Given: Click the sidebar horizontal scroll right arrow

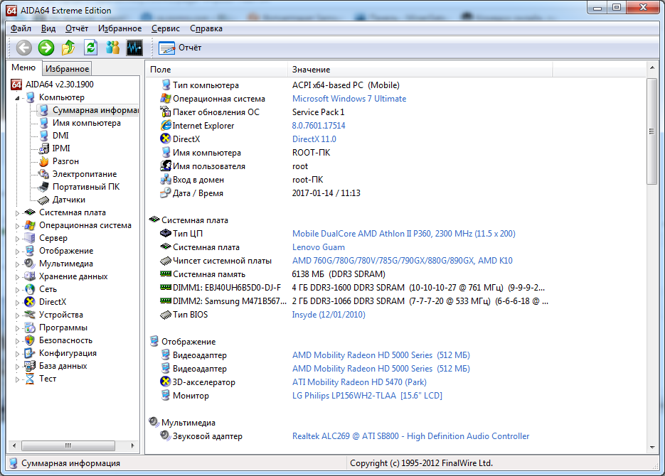Looking at the screenshot, I should pyautogui.click(x=133, y=445).
